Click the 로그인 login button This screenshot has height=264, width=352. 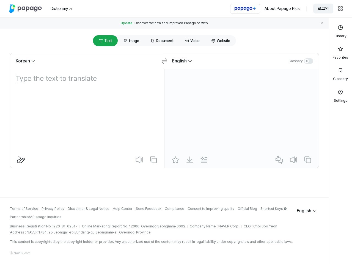[x=323, y=9]
